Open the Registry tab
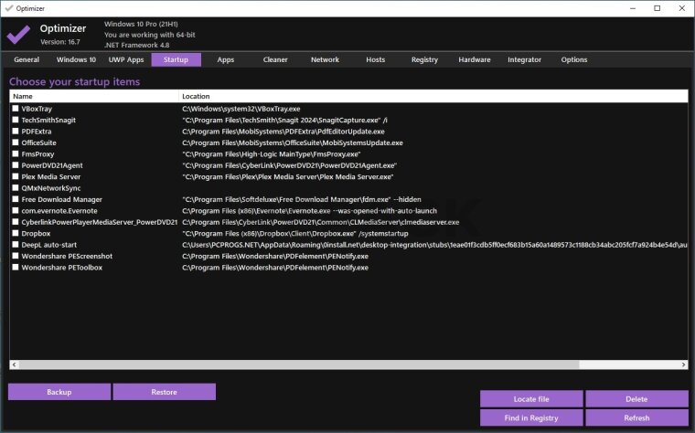Viewport: 695px width, 433px height. [x=424, y=59]
